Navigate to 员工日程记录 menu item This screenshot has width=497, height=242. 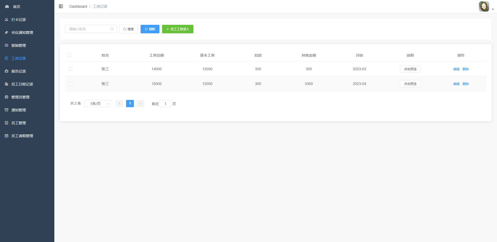[x=22, y=84]
